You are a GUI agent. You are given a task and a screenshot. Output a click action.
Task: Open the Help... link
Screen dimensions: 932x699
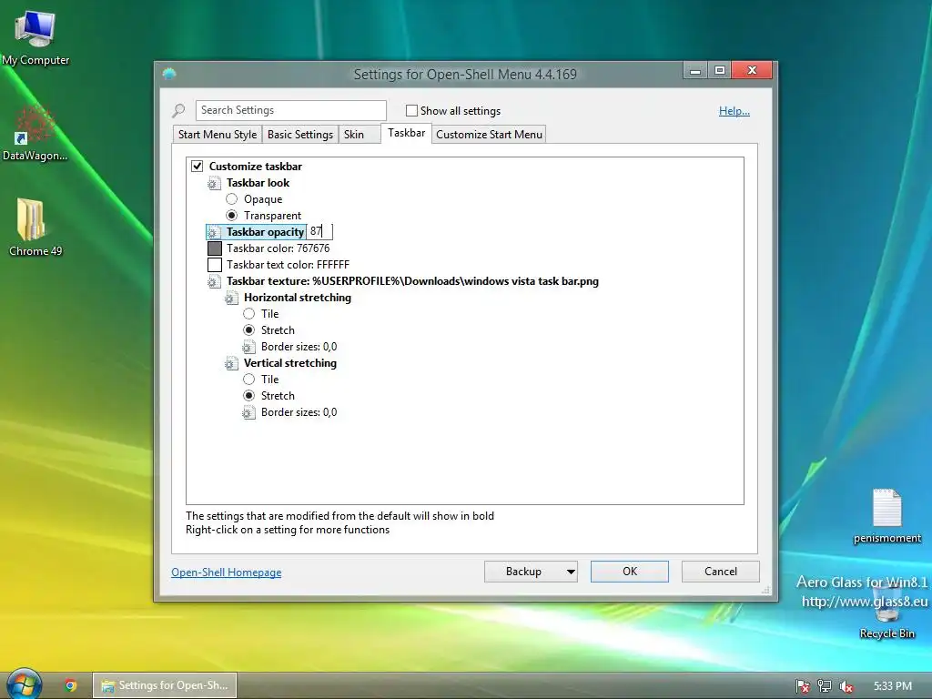734,110
